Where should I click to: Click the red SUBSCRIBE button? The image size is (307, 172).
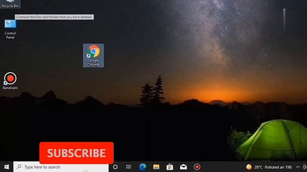pos(77,153)
